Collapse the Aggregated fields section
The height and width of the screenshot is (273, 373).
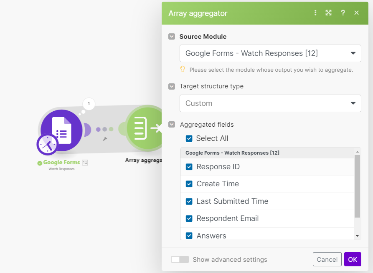[172, 124]
